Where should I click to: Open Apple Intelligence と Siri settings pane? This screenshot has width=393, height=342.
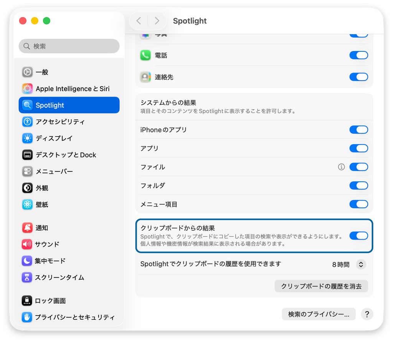(x=69, y=89)
